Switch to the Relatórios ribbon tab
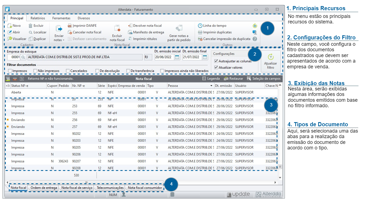380x204 pixels. [38, 18]
